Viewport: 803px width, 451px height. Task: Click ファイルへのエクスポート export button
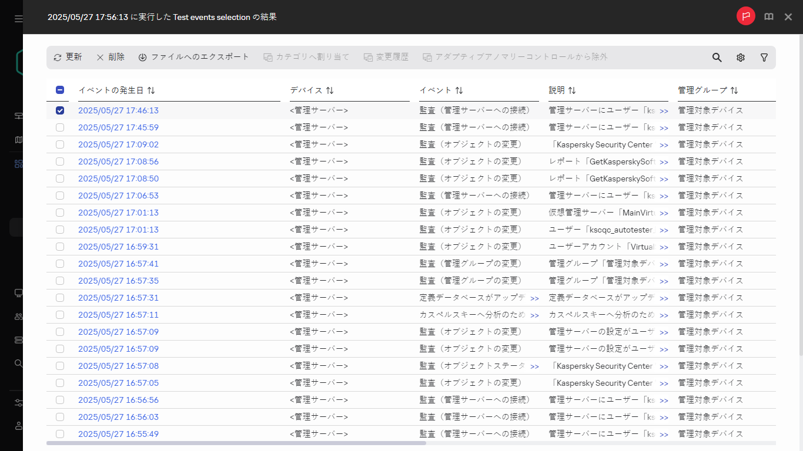click(x=194, y=57)
